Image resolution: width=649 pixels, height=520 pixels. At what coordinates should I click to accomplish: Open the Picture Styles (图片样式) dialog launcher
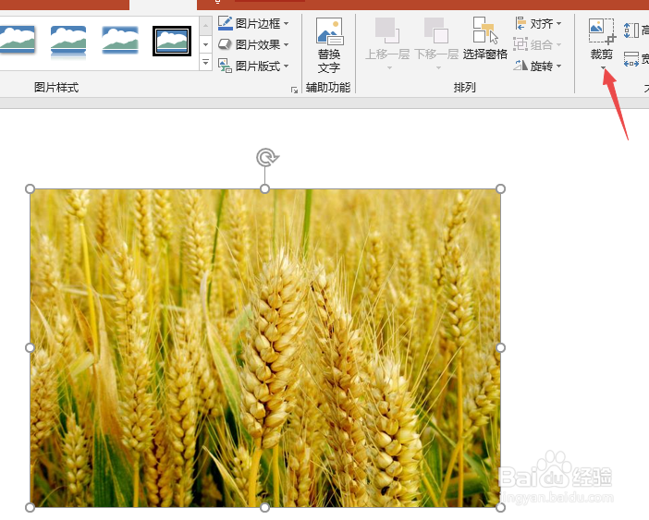294,90
